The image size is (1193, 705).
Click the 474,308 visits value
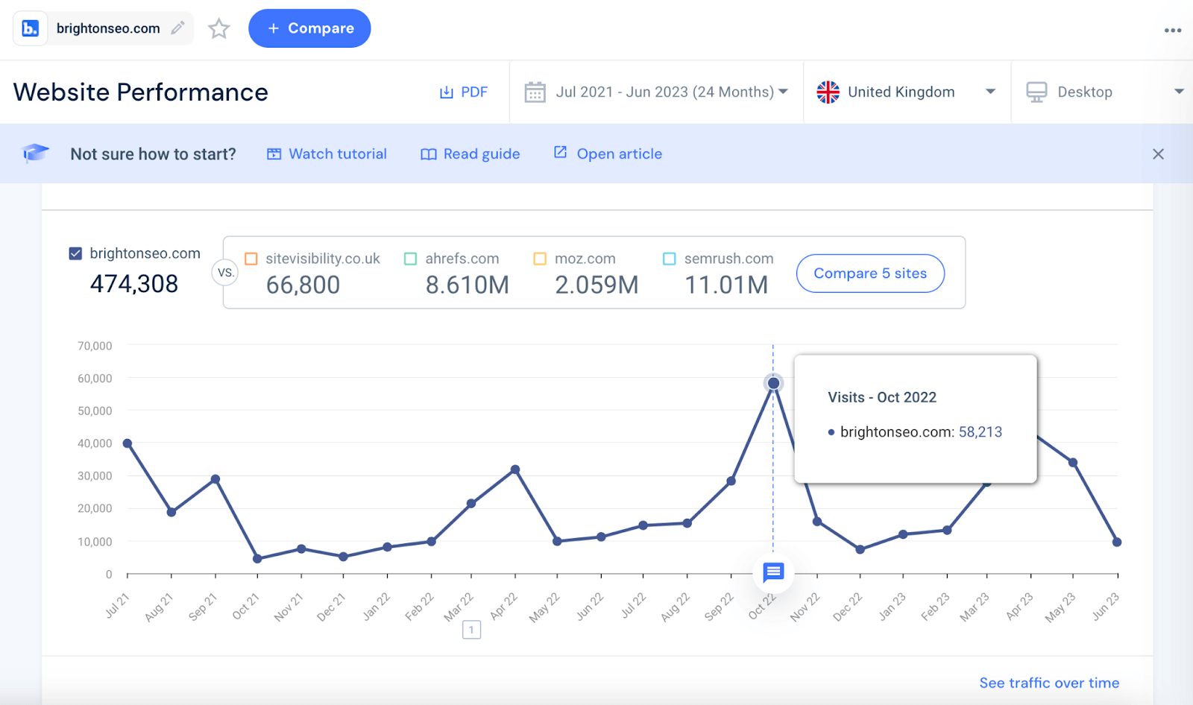(x=134, y=284)
